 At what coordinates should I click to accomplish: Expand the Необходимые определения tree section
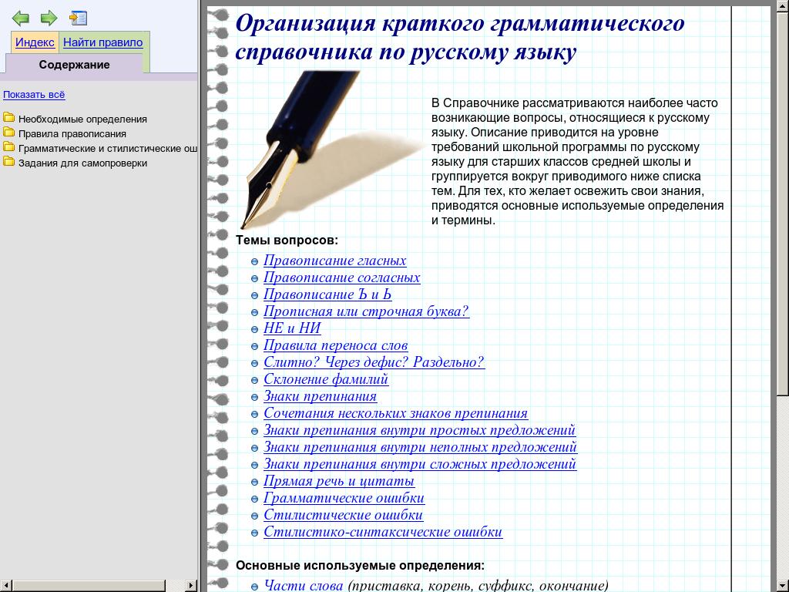82,119
